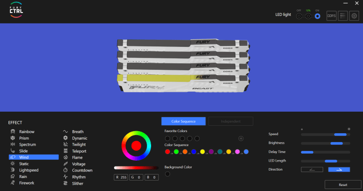Click the R value input field
This screenshot has width=363, height=191.
[x=121, y=177]
